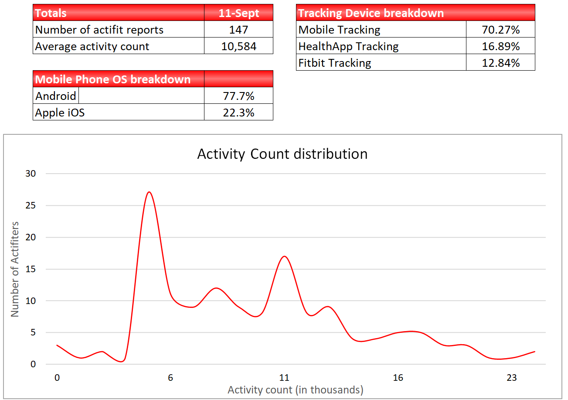This screenshot has width=568, height=400.
Task: Click the 22.3% value cell
Action: [x=238, y=113]
